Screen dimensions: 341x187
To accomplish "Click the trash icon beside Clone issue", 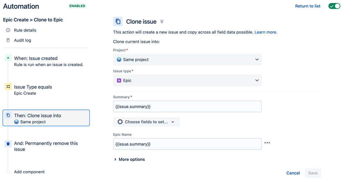I will [162, 21].
